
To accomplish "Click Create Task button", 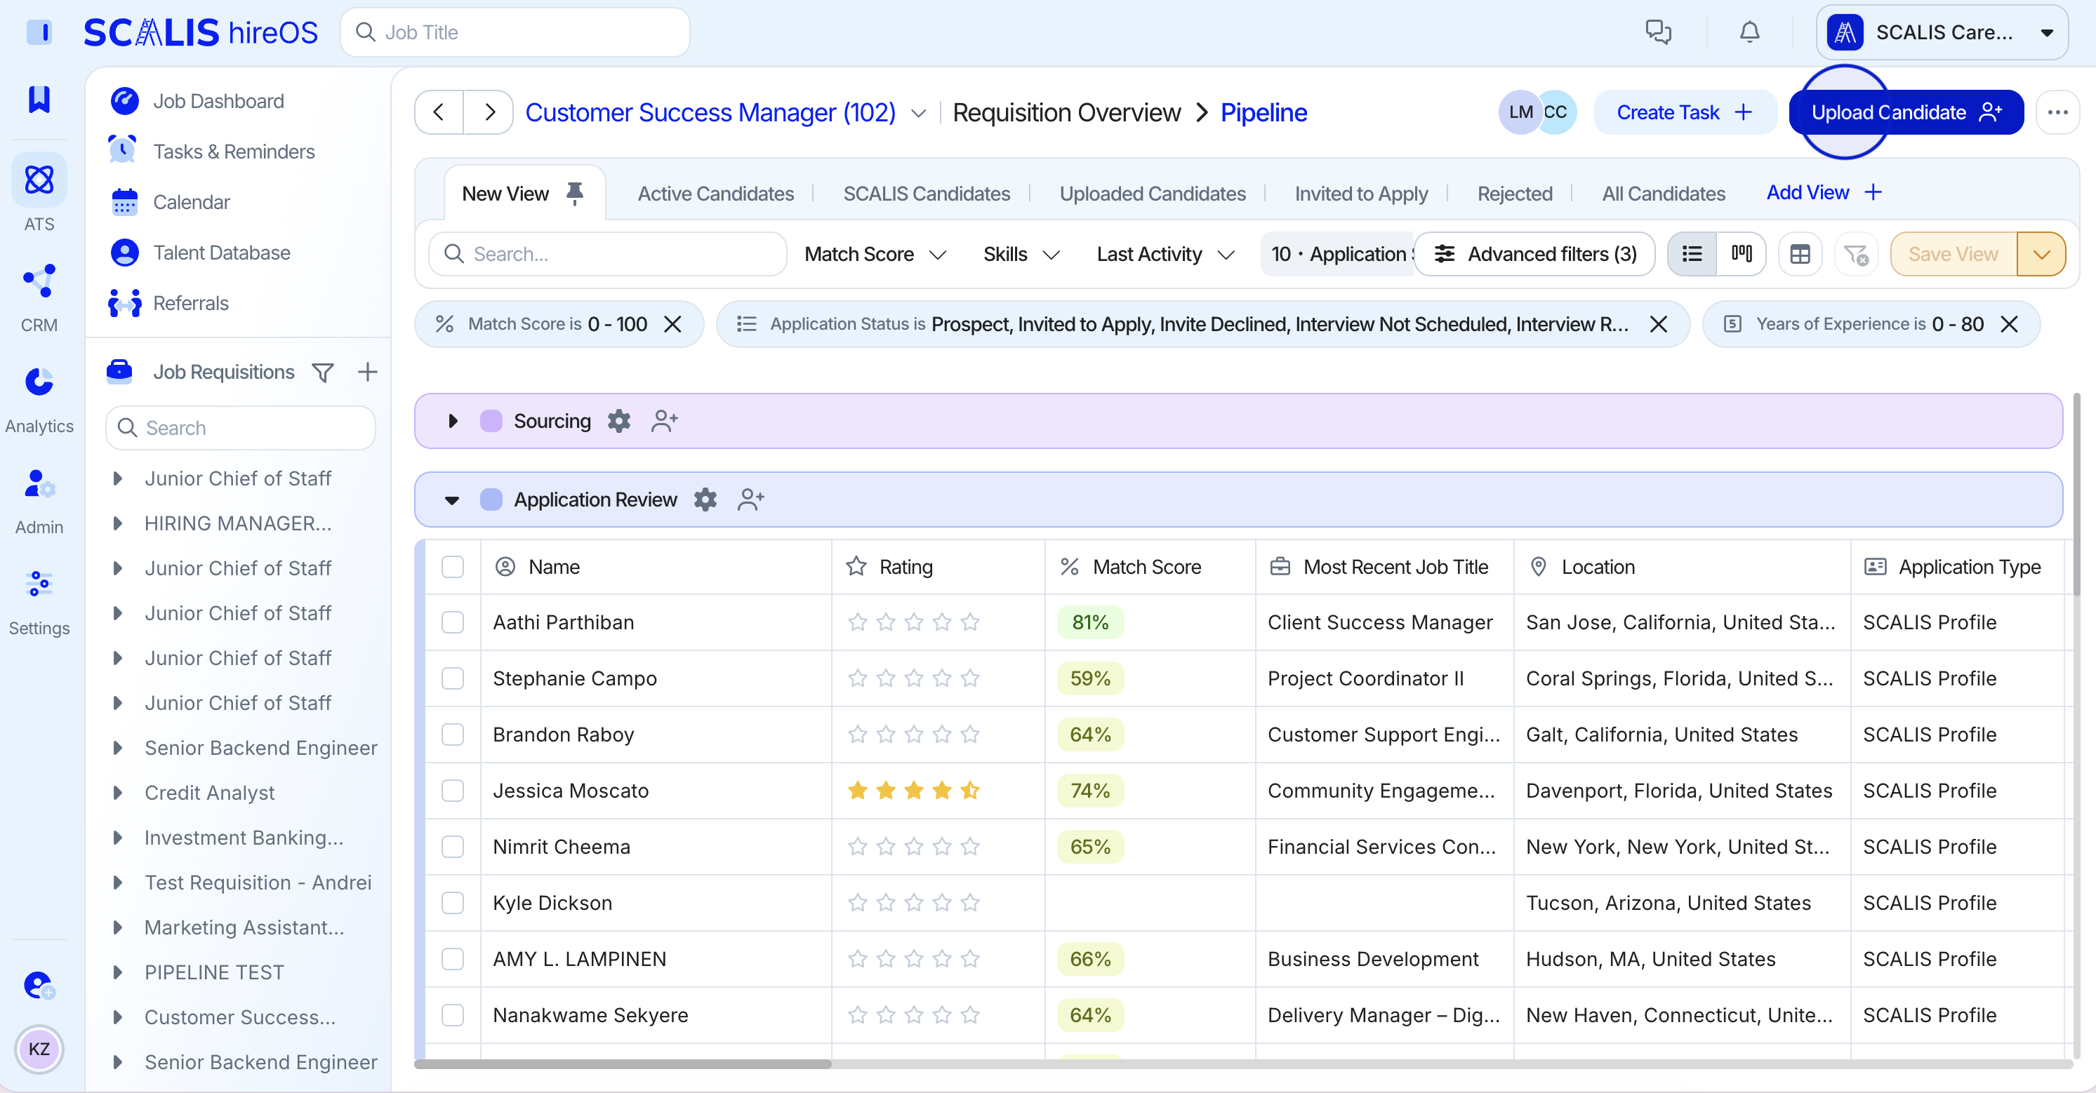I will click(1683, 112).
